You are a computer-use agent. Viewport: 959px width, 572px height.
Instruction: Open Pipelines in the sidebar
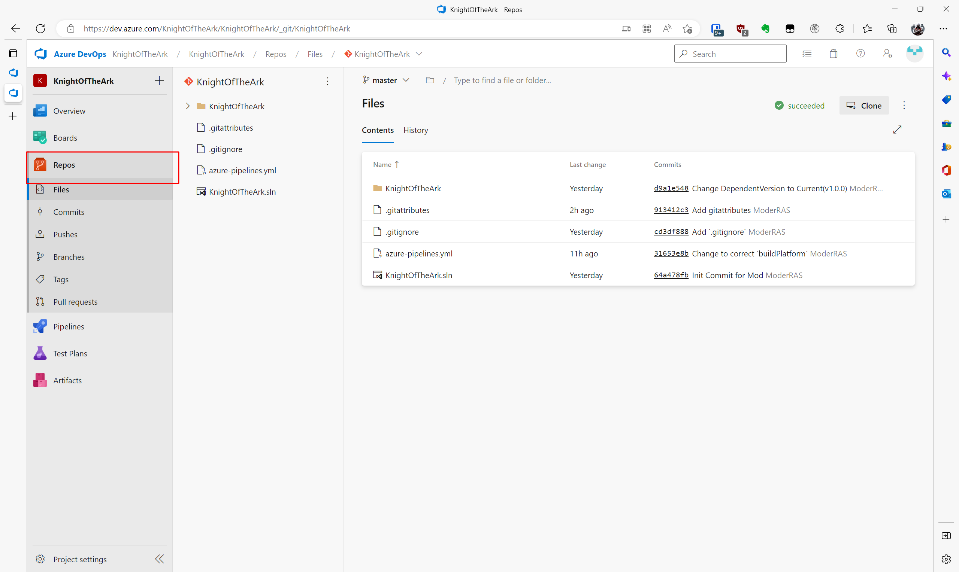click(68, 326)
